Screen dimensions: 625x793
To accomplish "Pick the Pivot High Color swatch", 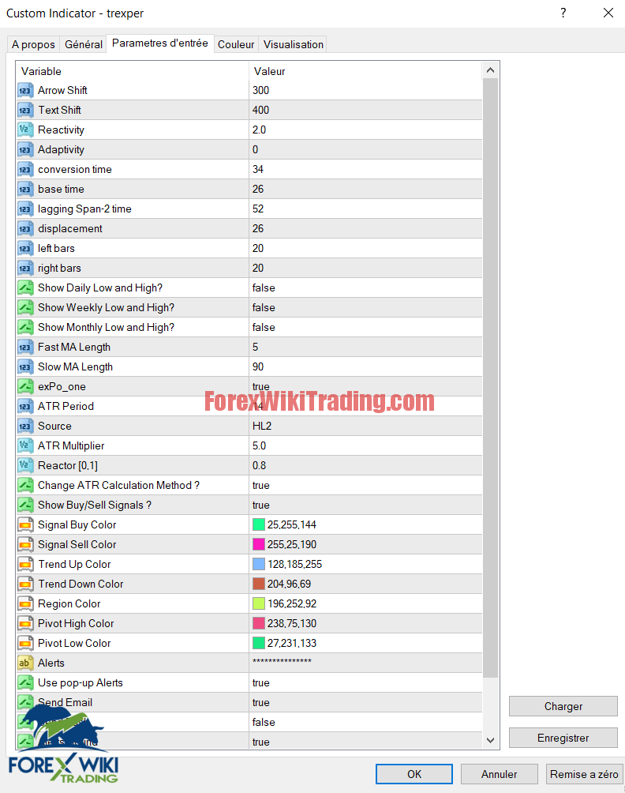I will 259,623.
